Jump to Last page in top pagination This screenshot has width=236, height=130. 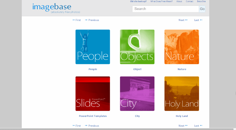198,20
